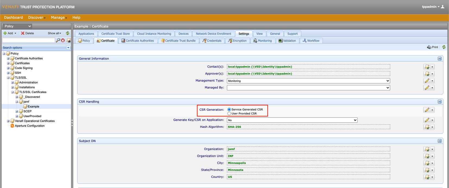Click the Hash Algorithm SHA-256 value
This screenshot has width=449, height=188.
(234, 127)
